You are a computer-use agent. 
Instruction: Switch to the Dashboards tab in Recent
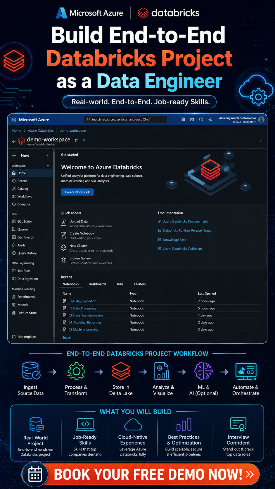point(97,284)
